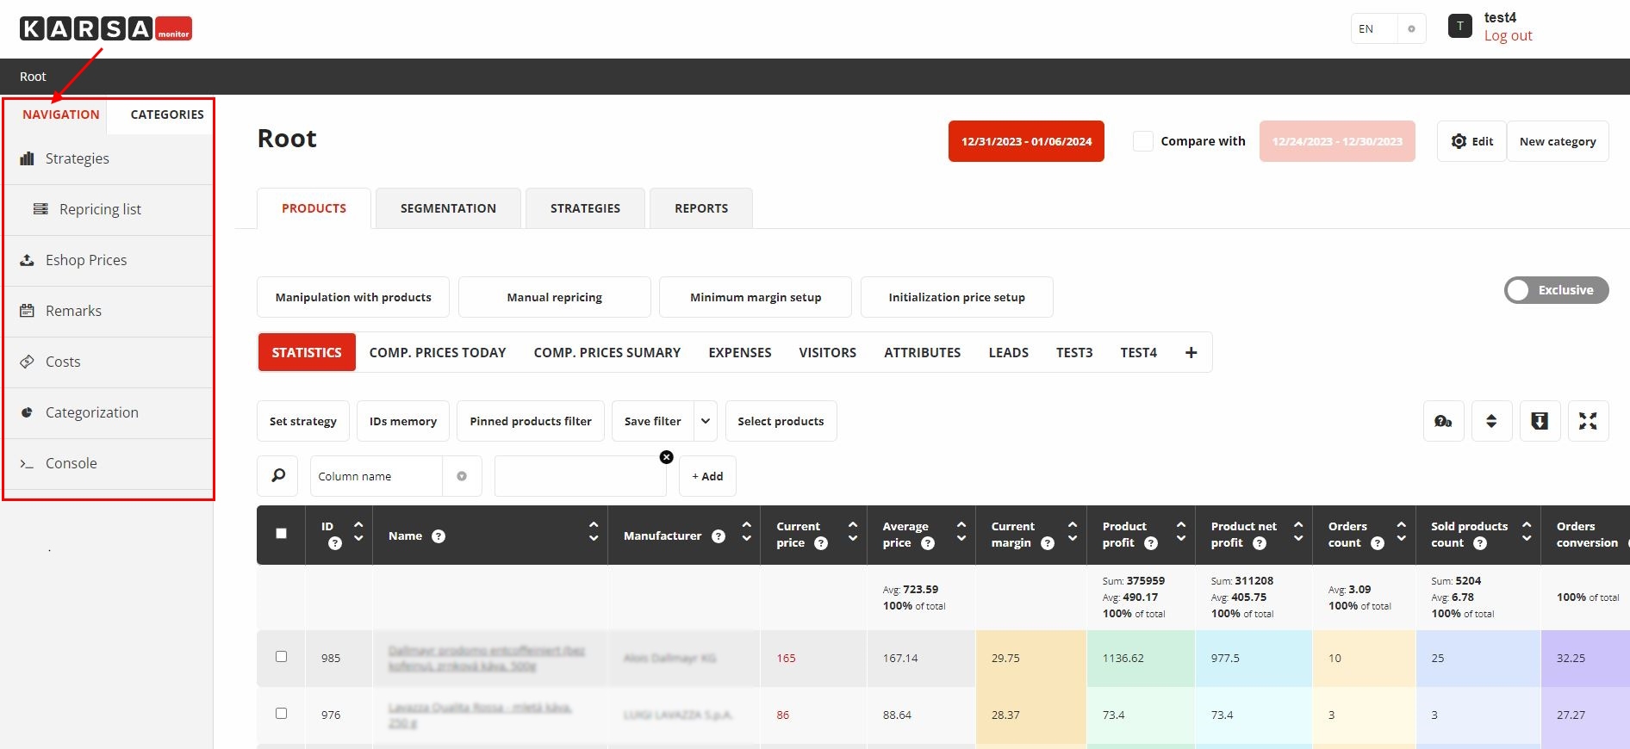The height and width of the screenshot is (749, 1630).
Task: Open the 12/31/2023 - 01/06/2024 date range picker
Action: pos(1026,141)
